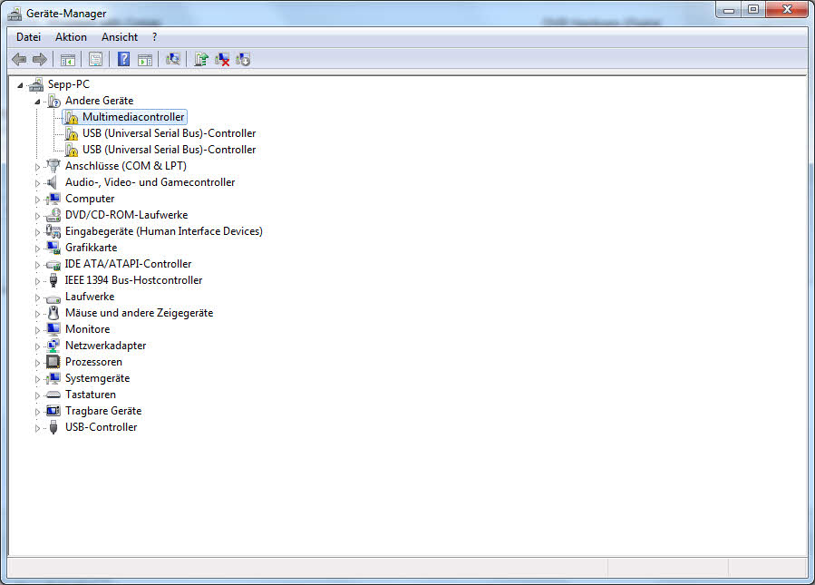
Task: Expand the Laufwerke category
Action: click(x=37, y=297)
